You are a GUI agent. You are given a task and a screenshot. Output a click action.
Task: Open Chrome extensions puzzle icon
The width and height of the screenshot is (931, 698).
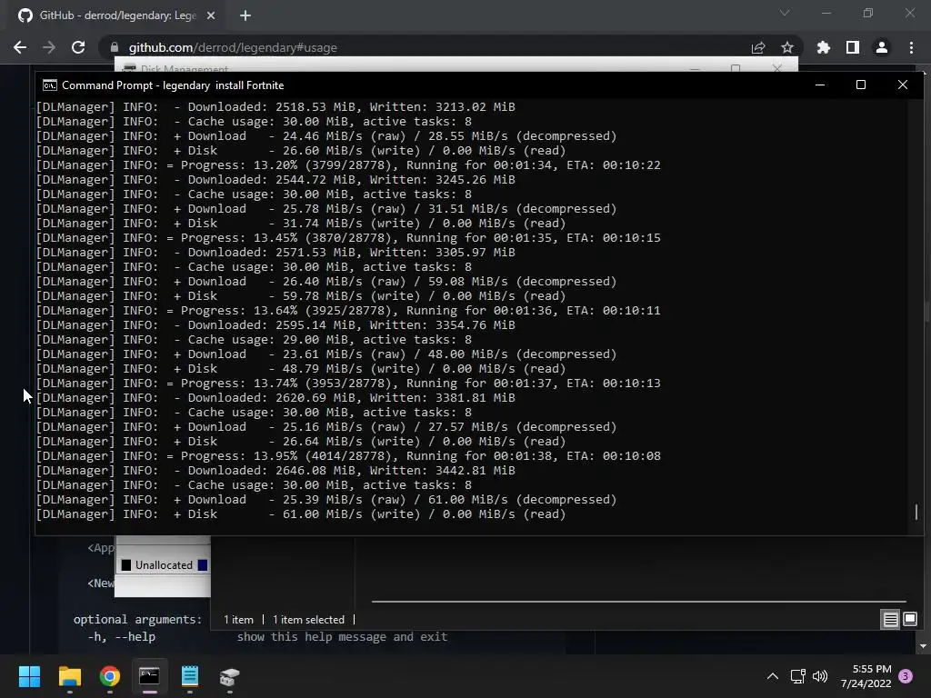[x=824, y=47]
